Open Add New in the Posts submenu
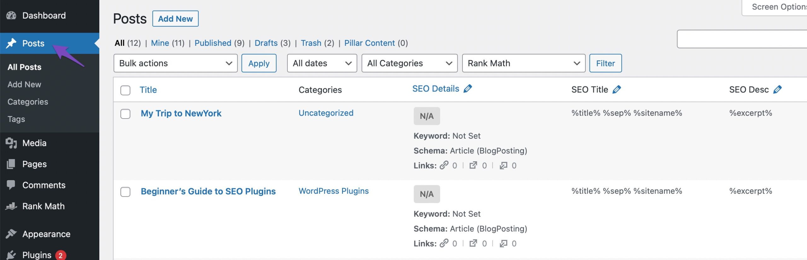This screenshot has height=260, width=807. coord(24,84)
